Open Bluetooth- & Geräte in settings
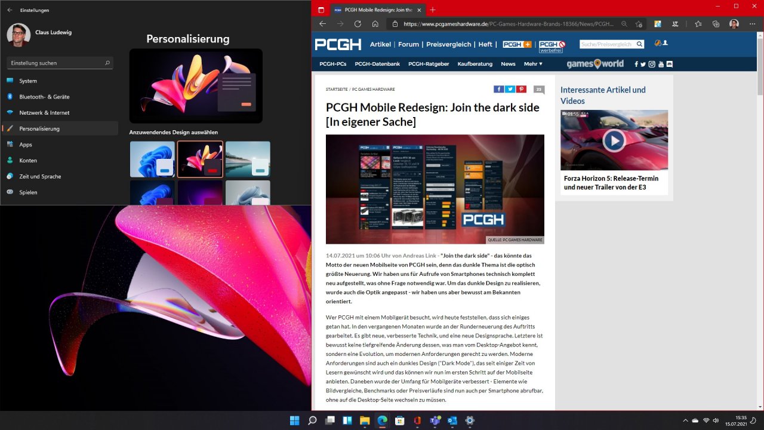 click(60, 97)
